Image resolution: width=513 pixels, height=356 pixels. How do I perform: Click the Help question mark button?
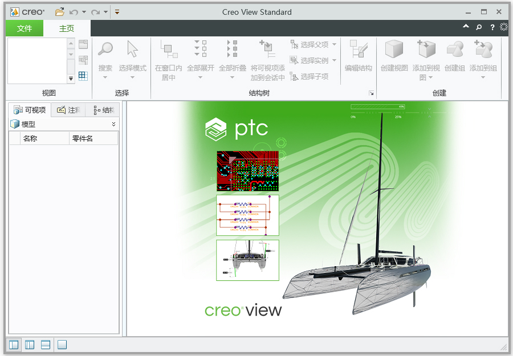coord(492,27)
